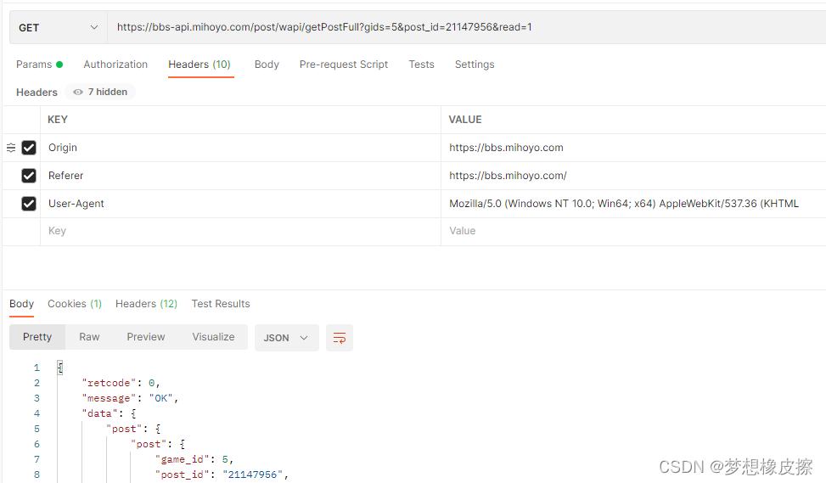Switch to Preview response view
Viewport: 826px width, 483px height.
pos(146,337)
